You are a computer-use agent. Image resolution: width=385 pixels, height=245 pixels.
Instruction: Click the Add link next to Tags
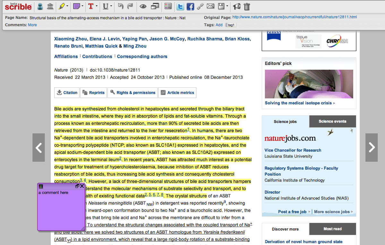click(x=219, y=25)
